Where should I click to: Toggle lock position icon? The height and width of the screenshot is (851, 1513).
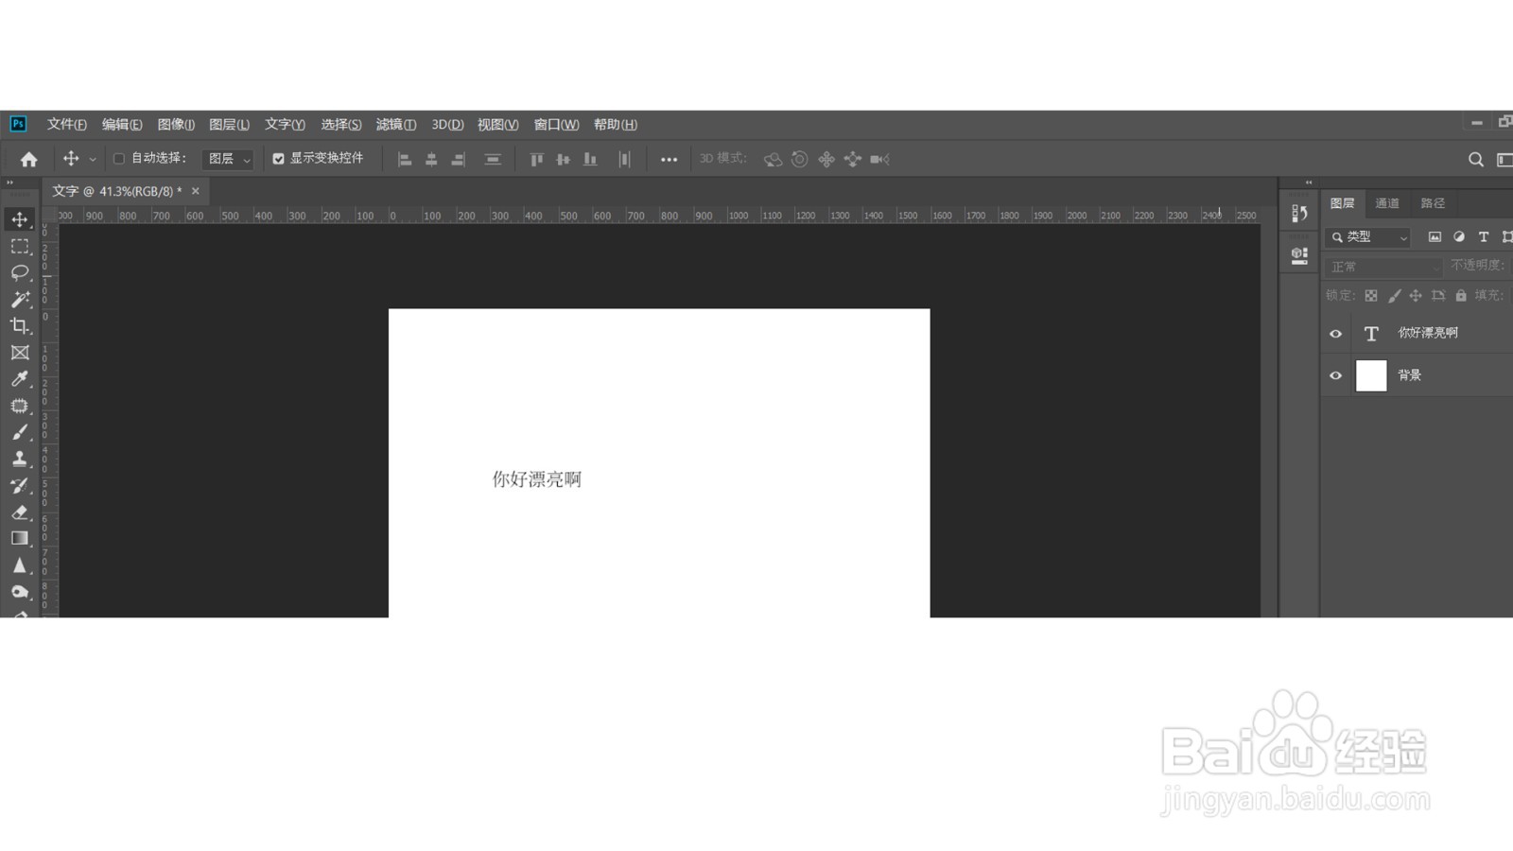[x=1416, y=296]
